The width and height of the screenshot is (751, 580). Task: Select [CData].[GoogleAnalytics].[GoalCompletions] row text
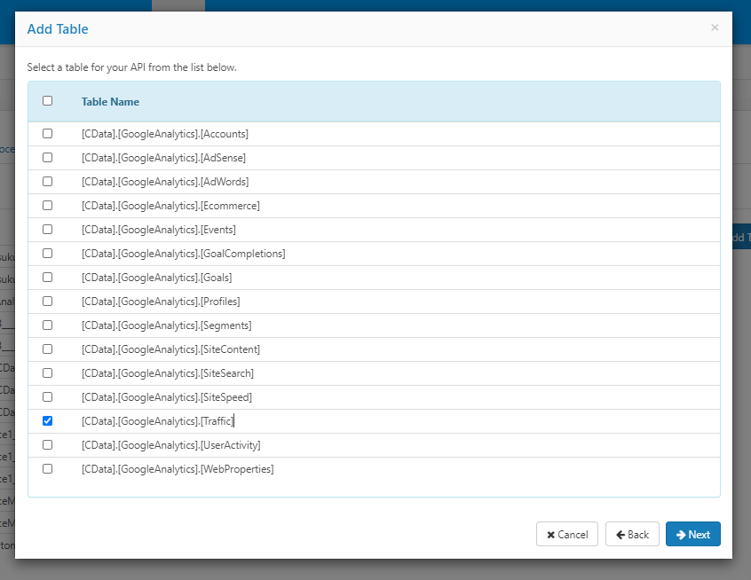(x=184, y=254)
